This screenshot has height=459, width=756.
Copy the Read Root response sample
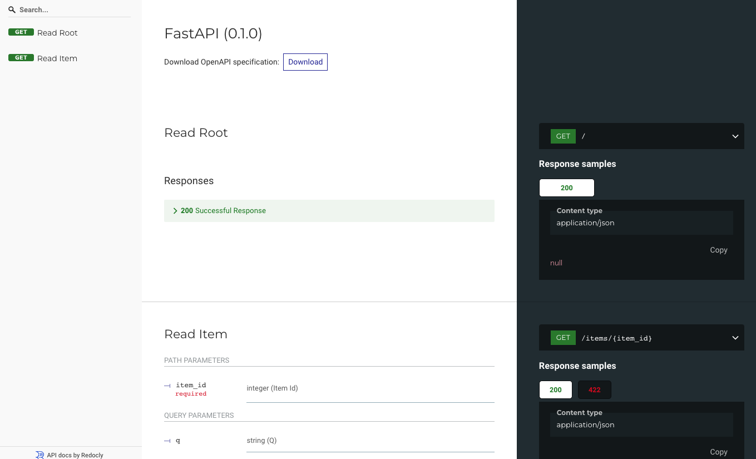click(719, 250)
